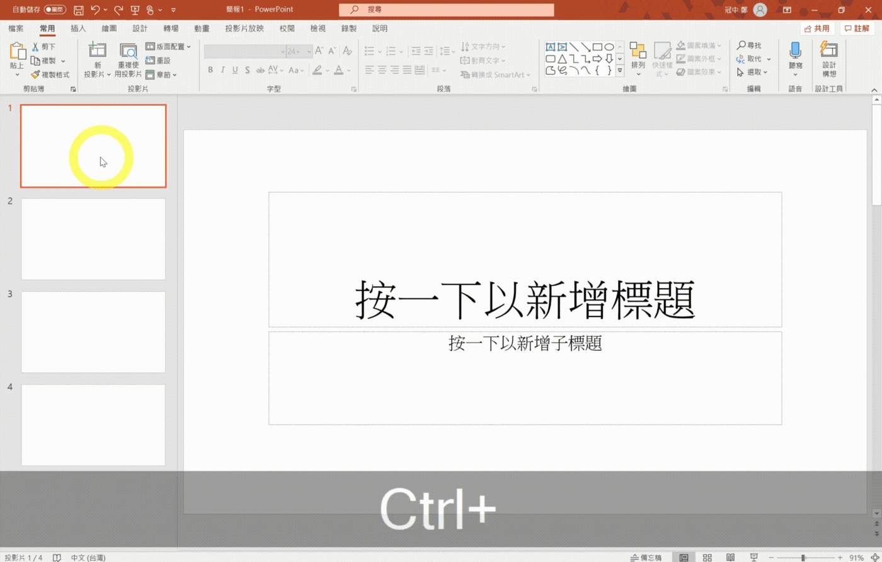
Task: Toggle Italic formatting
Action: click(x=222, y=70)
